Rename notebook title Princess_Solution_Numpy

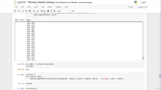tap(41, 2)
